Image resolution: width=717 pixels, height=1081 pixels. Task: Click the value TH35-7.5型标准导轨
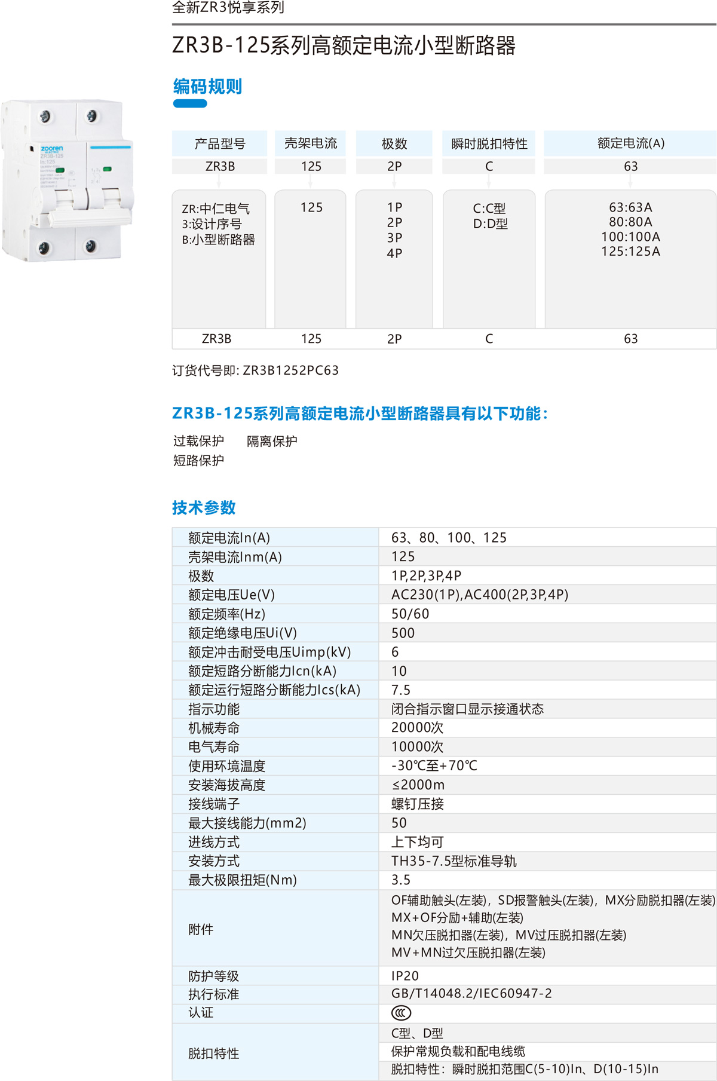(x=454, y=861)
